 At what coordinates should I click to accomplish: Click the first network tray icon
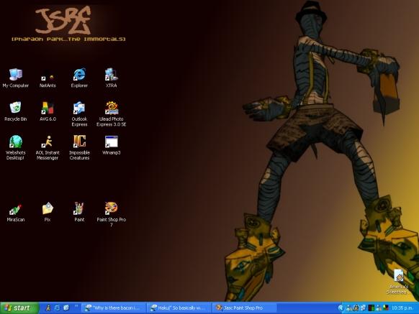point(349,308)
